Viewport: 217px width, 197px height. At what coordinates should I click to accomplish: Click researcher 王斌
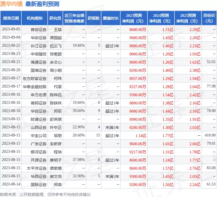click(58, 30)
